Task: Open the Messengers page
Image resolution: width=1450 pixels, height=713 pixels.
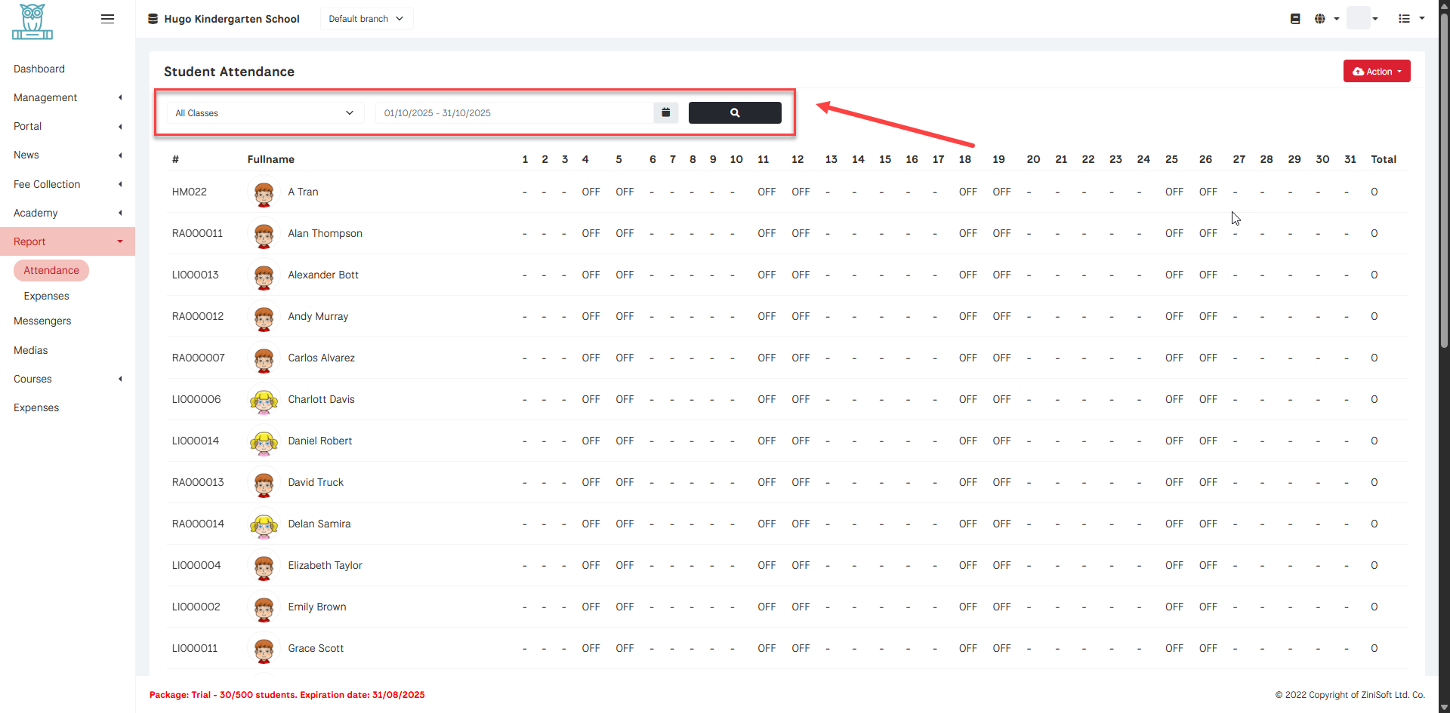Action: coord(42,321)
